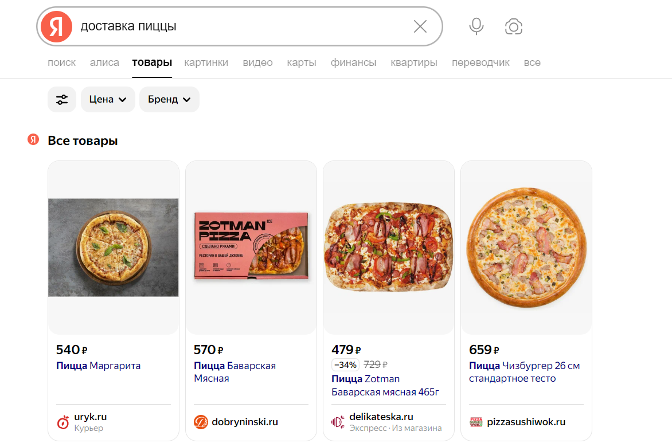
Task: Switch to the картинки tab
Action: click(206, 62)
